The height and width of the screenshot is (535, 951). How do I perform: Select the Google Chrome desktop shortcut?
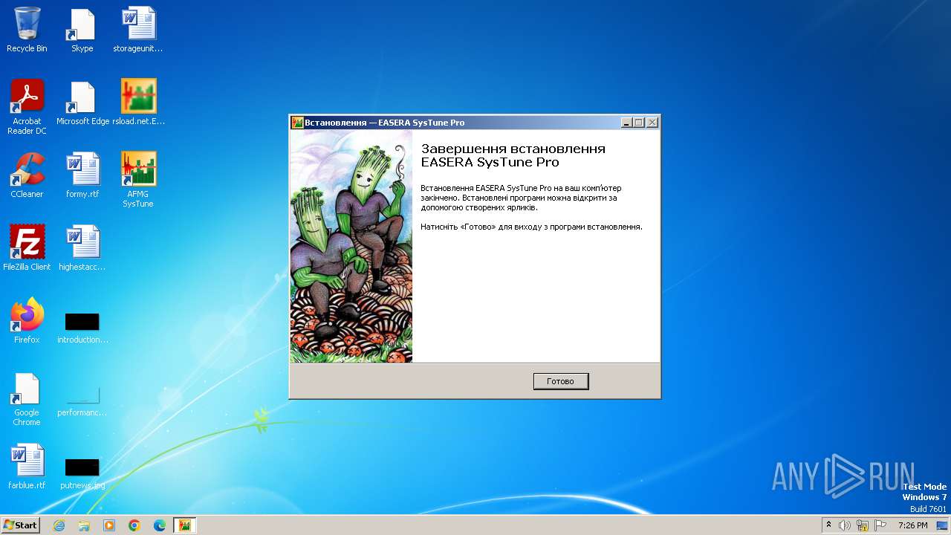point(27,400)
